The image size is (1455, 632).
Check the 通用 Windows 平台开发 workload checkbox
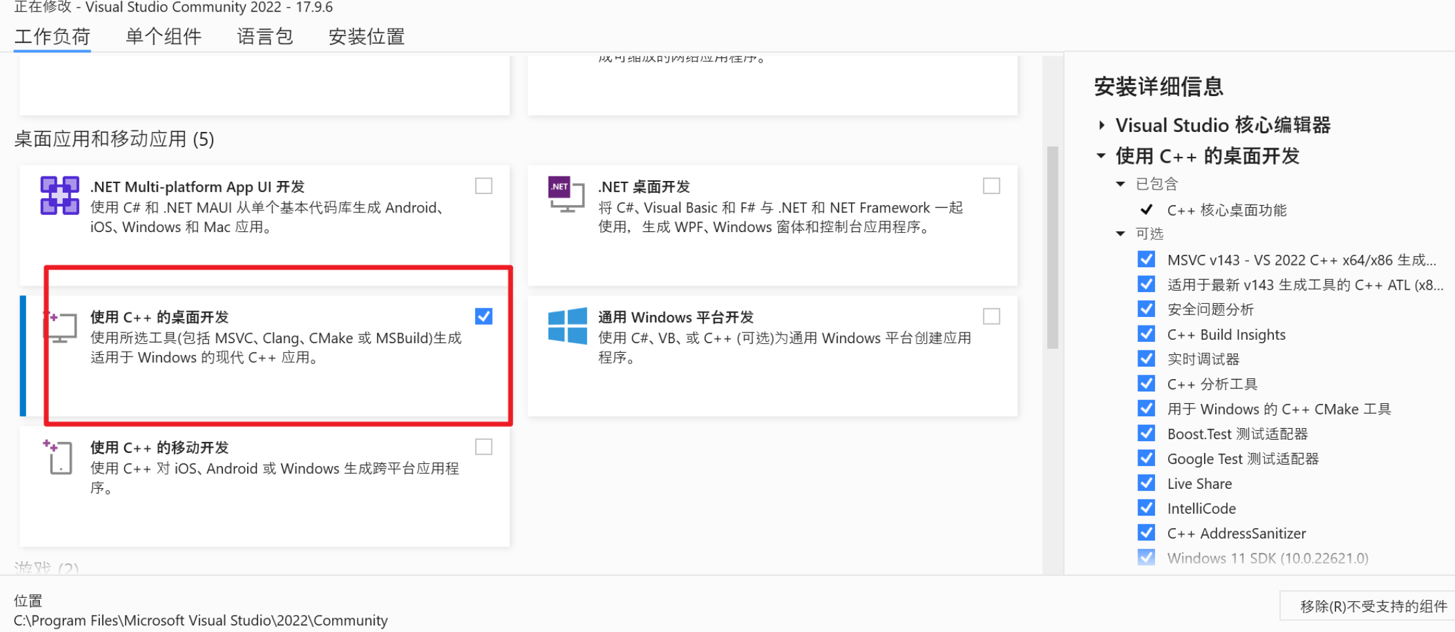[991, 316]
